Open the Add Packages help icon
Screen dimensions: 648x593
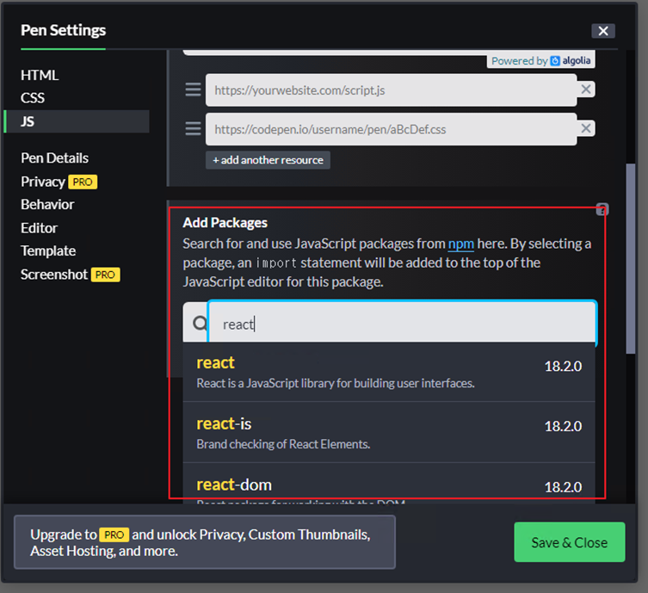coord(602,209)
